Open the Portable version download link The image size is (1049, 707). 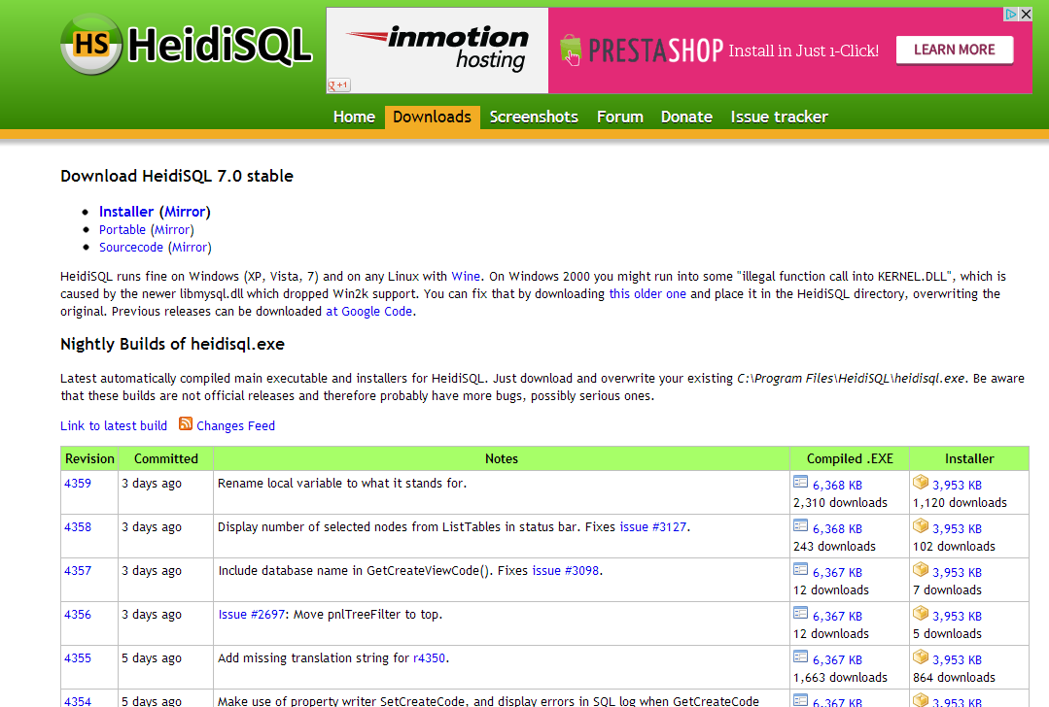[122, 230]
